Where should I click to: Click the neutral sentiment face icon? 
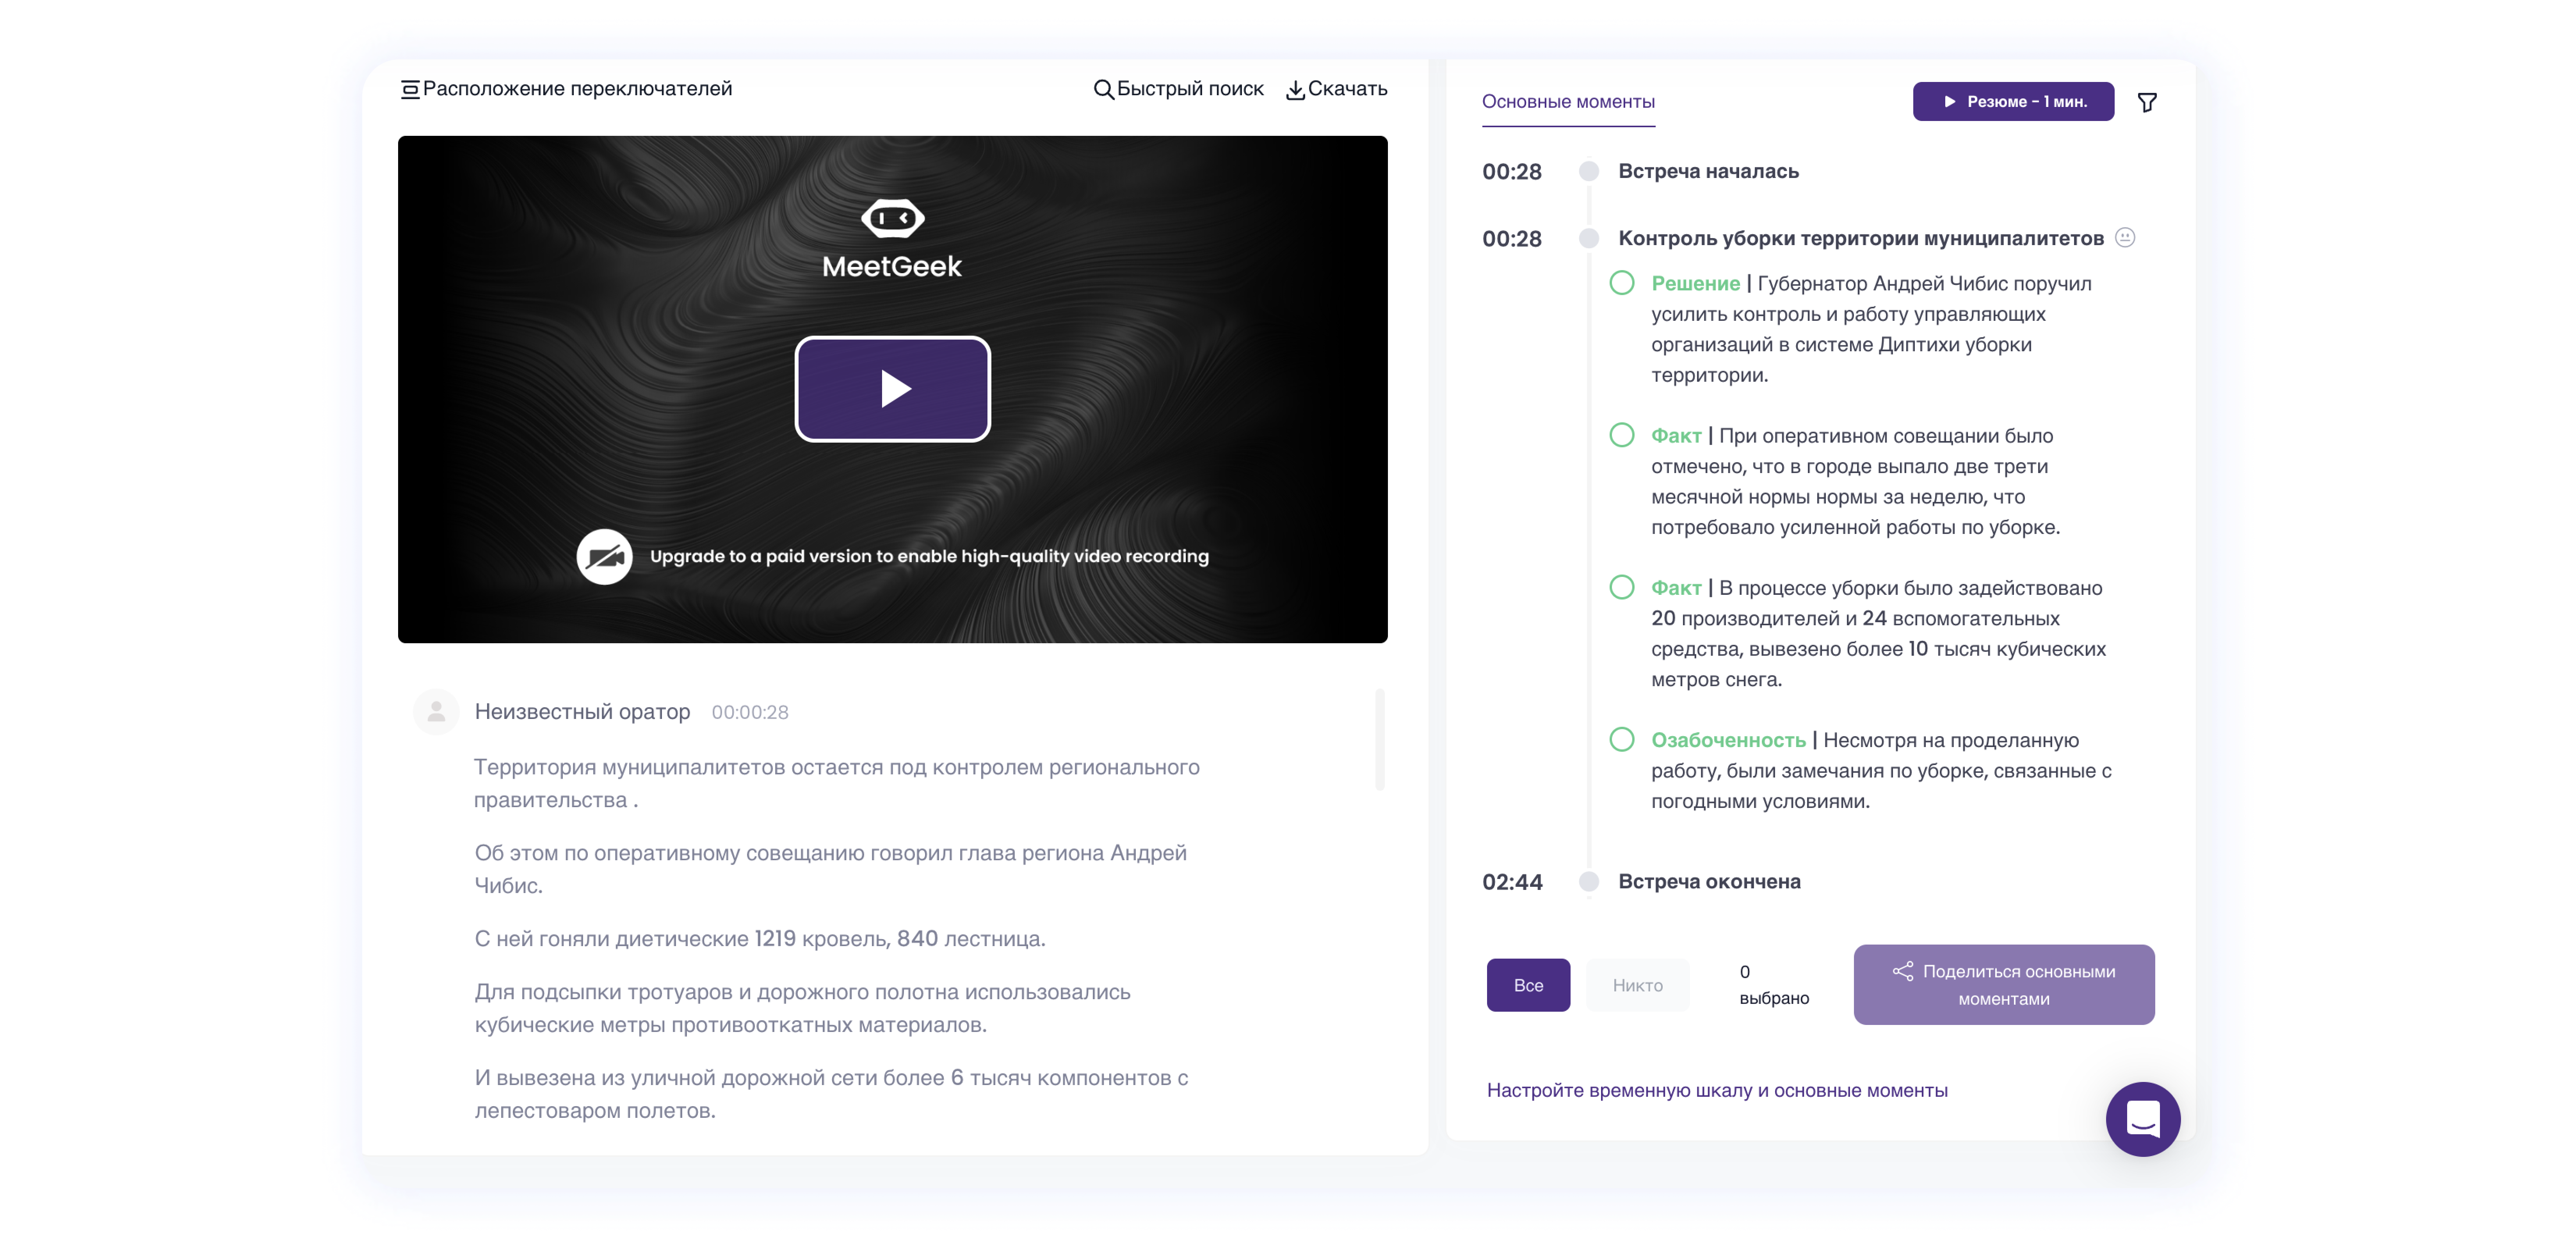click(2125, 237)
